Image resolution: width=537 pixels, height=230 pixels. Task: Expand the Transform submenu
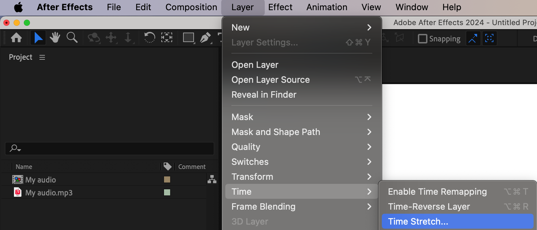302,177
